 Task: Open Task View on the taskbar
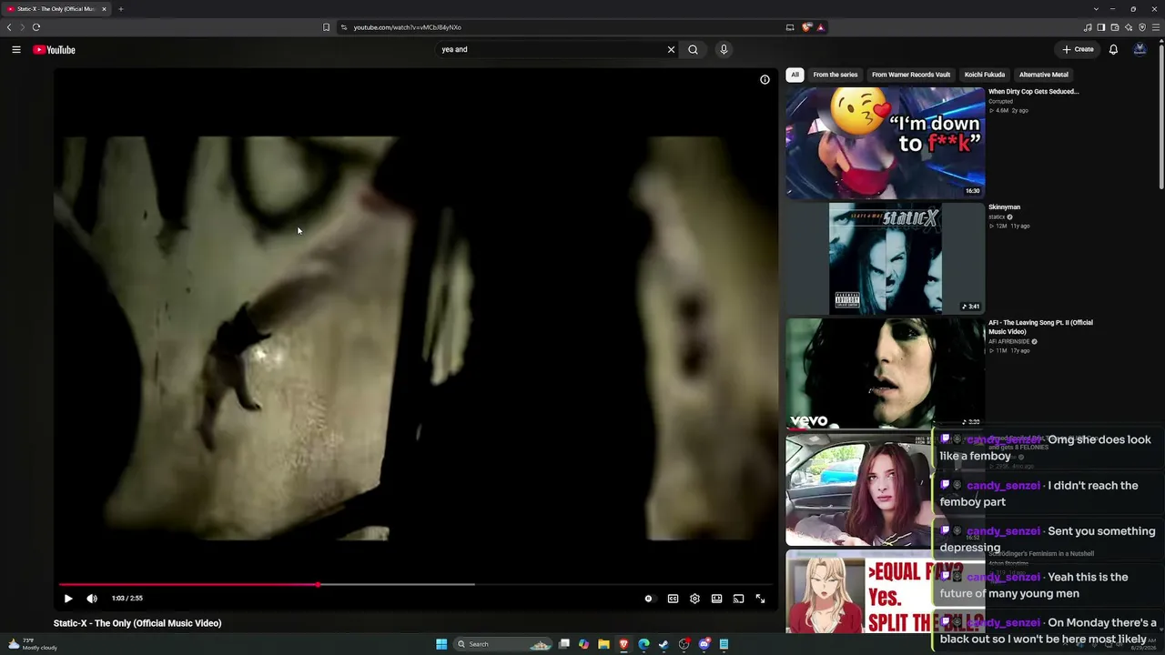564,644
